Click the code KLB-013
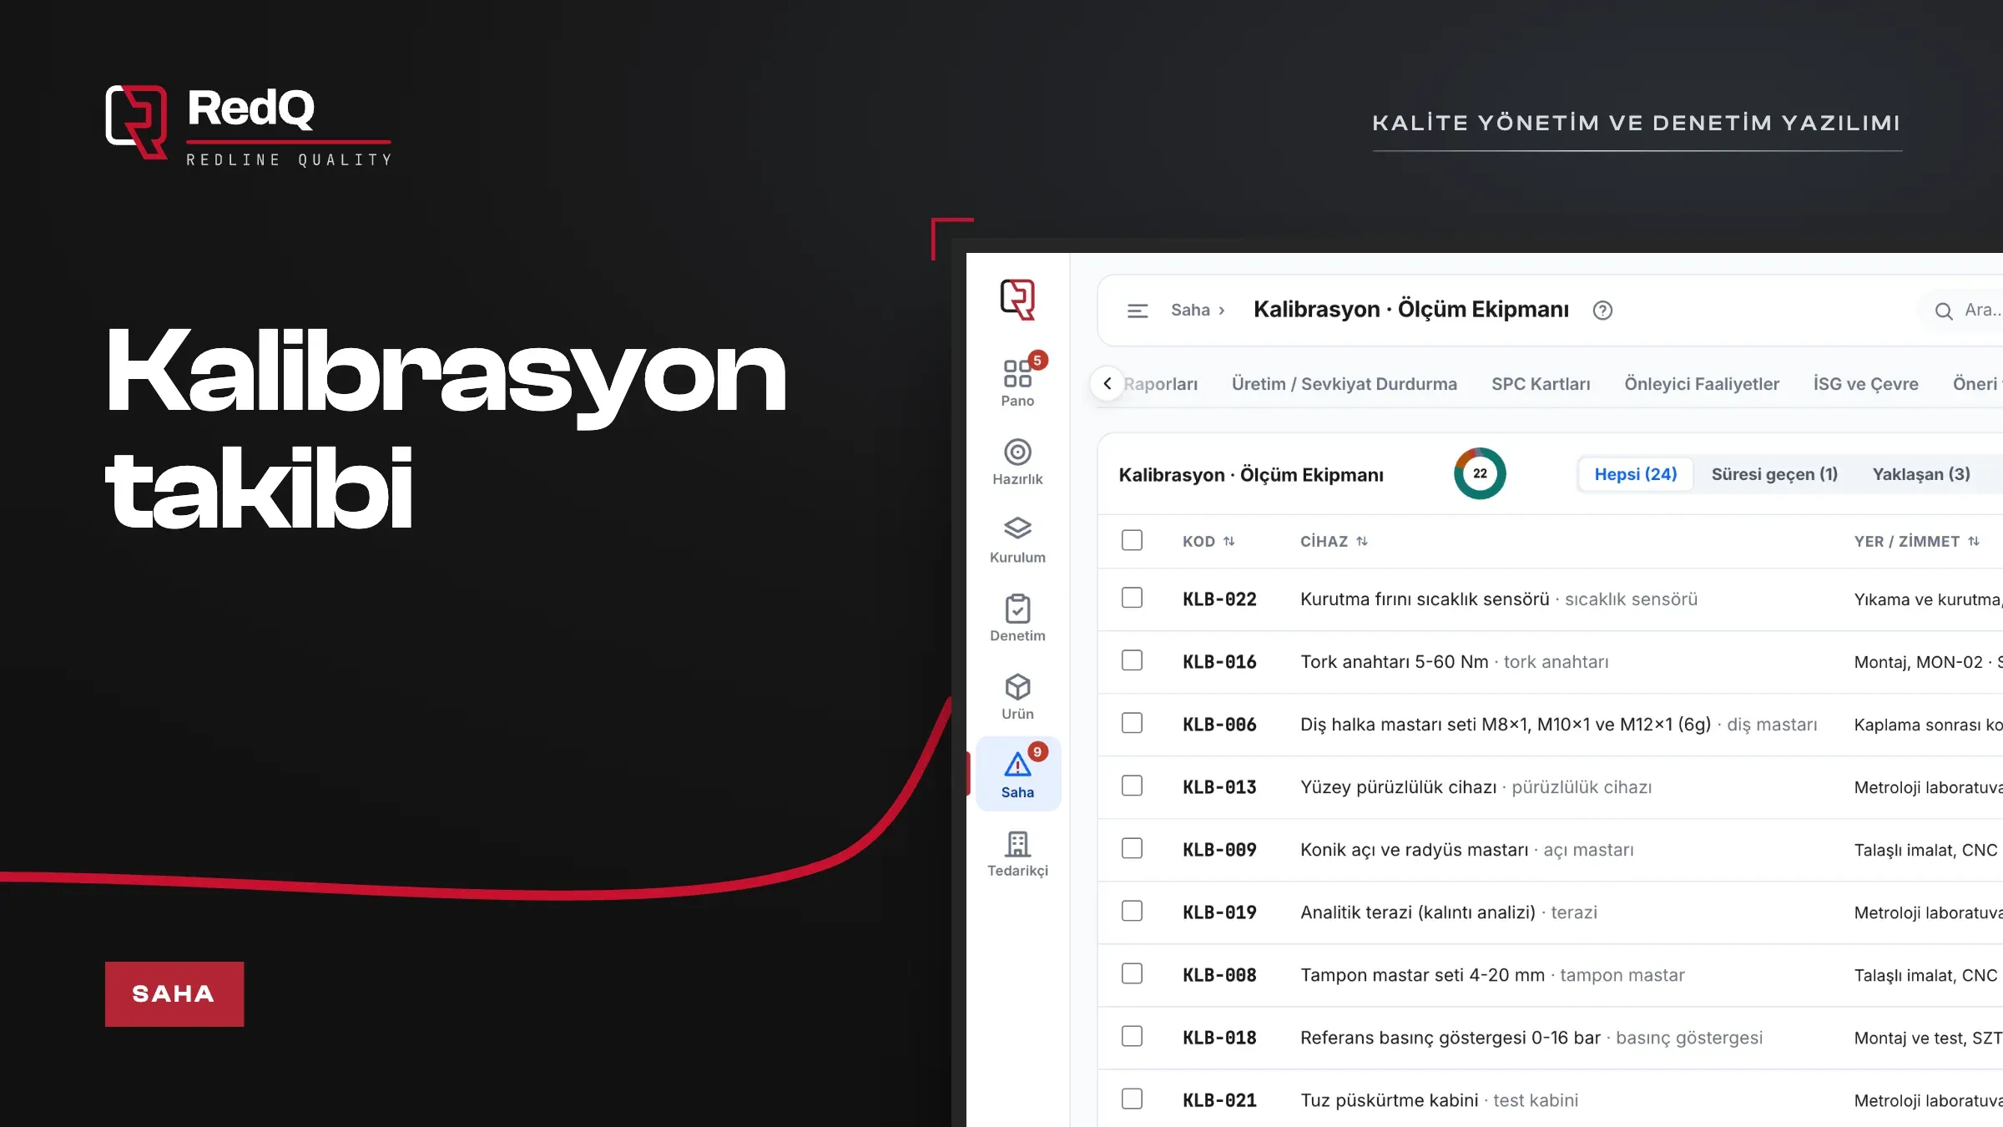Viewport: 2003px width, 1127px height. [1219, 787]
